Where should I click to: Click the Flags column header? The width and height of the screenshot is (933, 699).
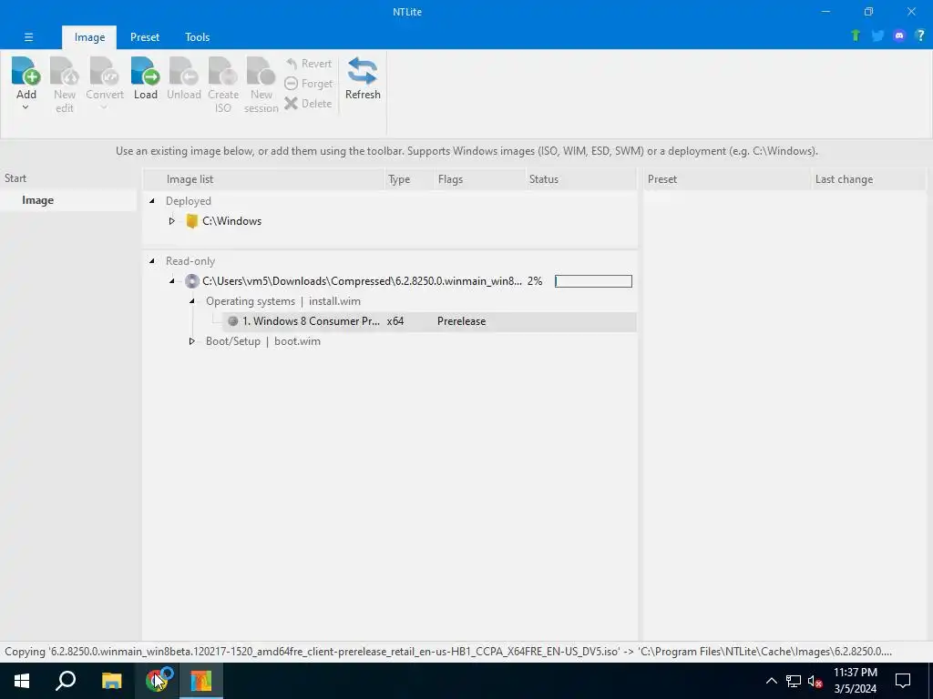(479, 179)
